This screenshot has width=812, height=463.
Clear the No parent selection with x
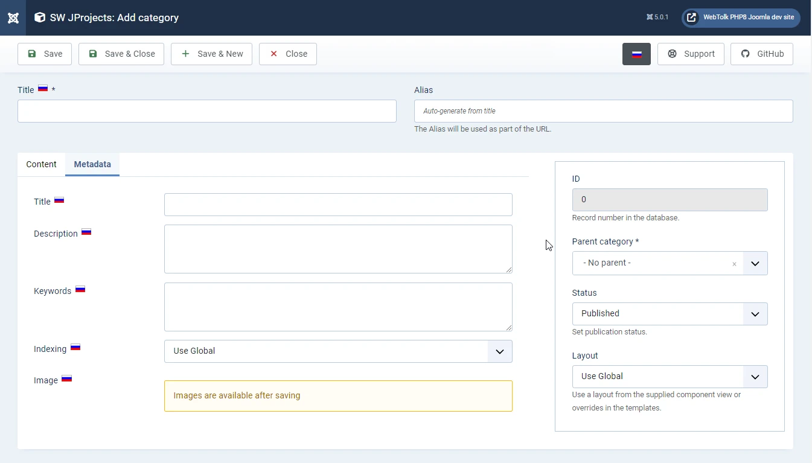(x=734, y=264)
